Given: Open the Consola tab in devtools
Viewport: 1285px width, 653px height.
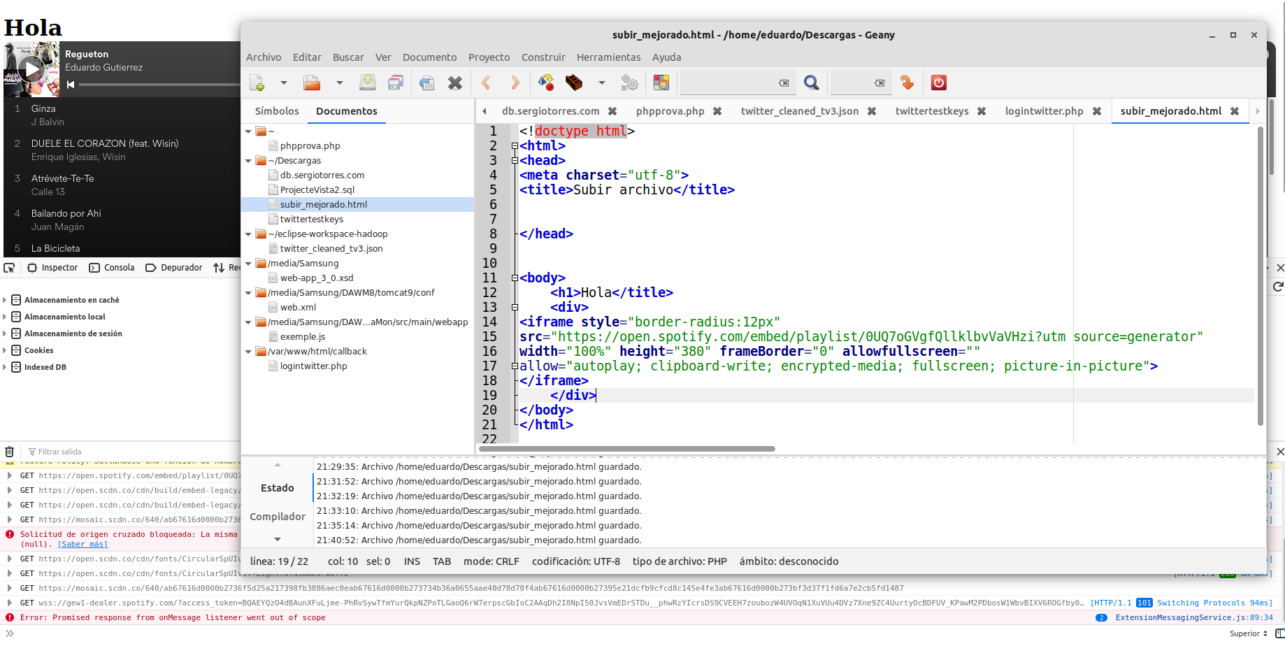Looking at the screenshot, I should click(x=112, y=268).
